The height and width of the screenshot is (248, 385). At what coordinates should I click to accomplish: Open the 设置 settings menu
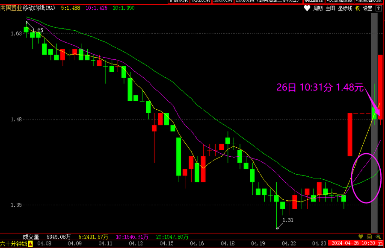point(367,9)
